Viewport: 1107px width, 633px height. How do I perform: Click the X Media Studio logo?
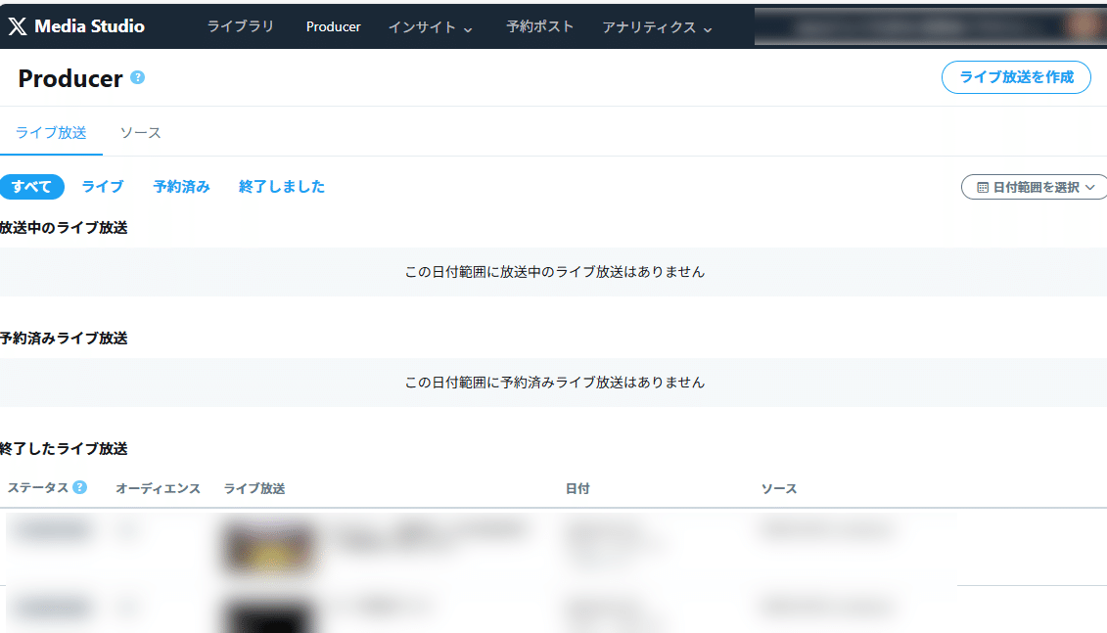(76, 26)
